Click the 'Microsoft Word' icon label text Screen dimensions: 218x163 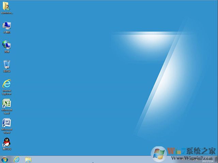point(7,131)
